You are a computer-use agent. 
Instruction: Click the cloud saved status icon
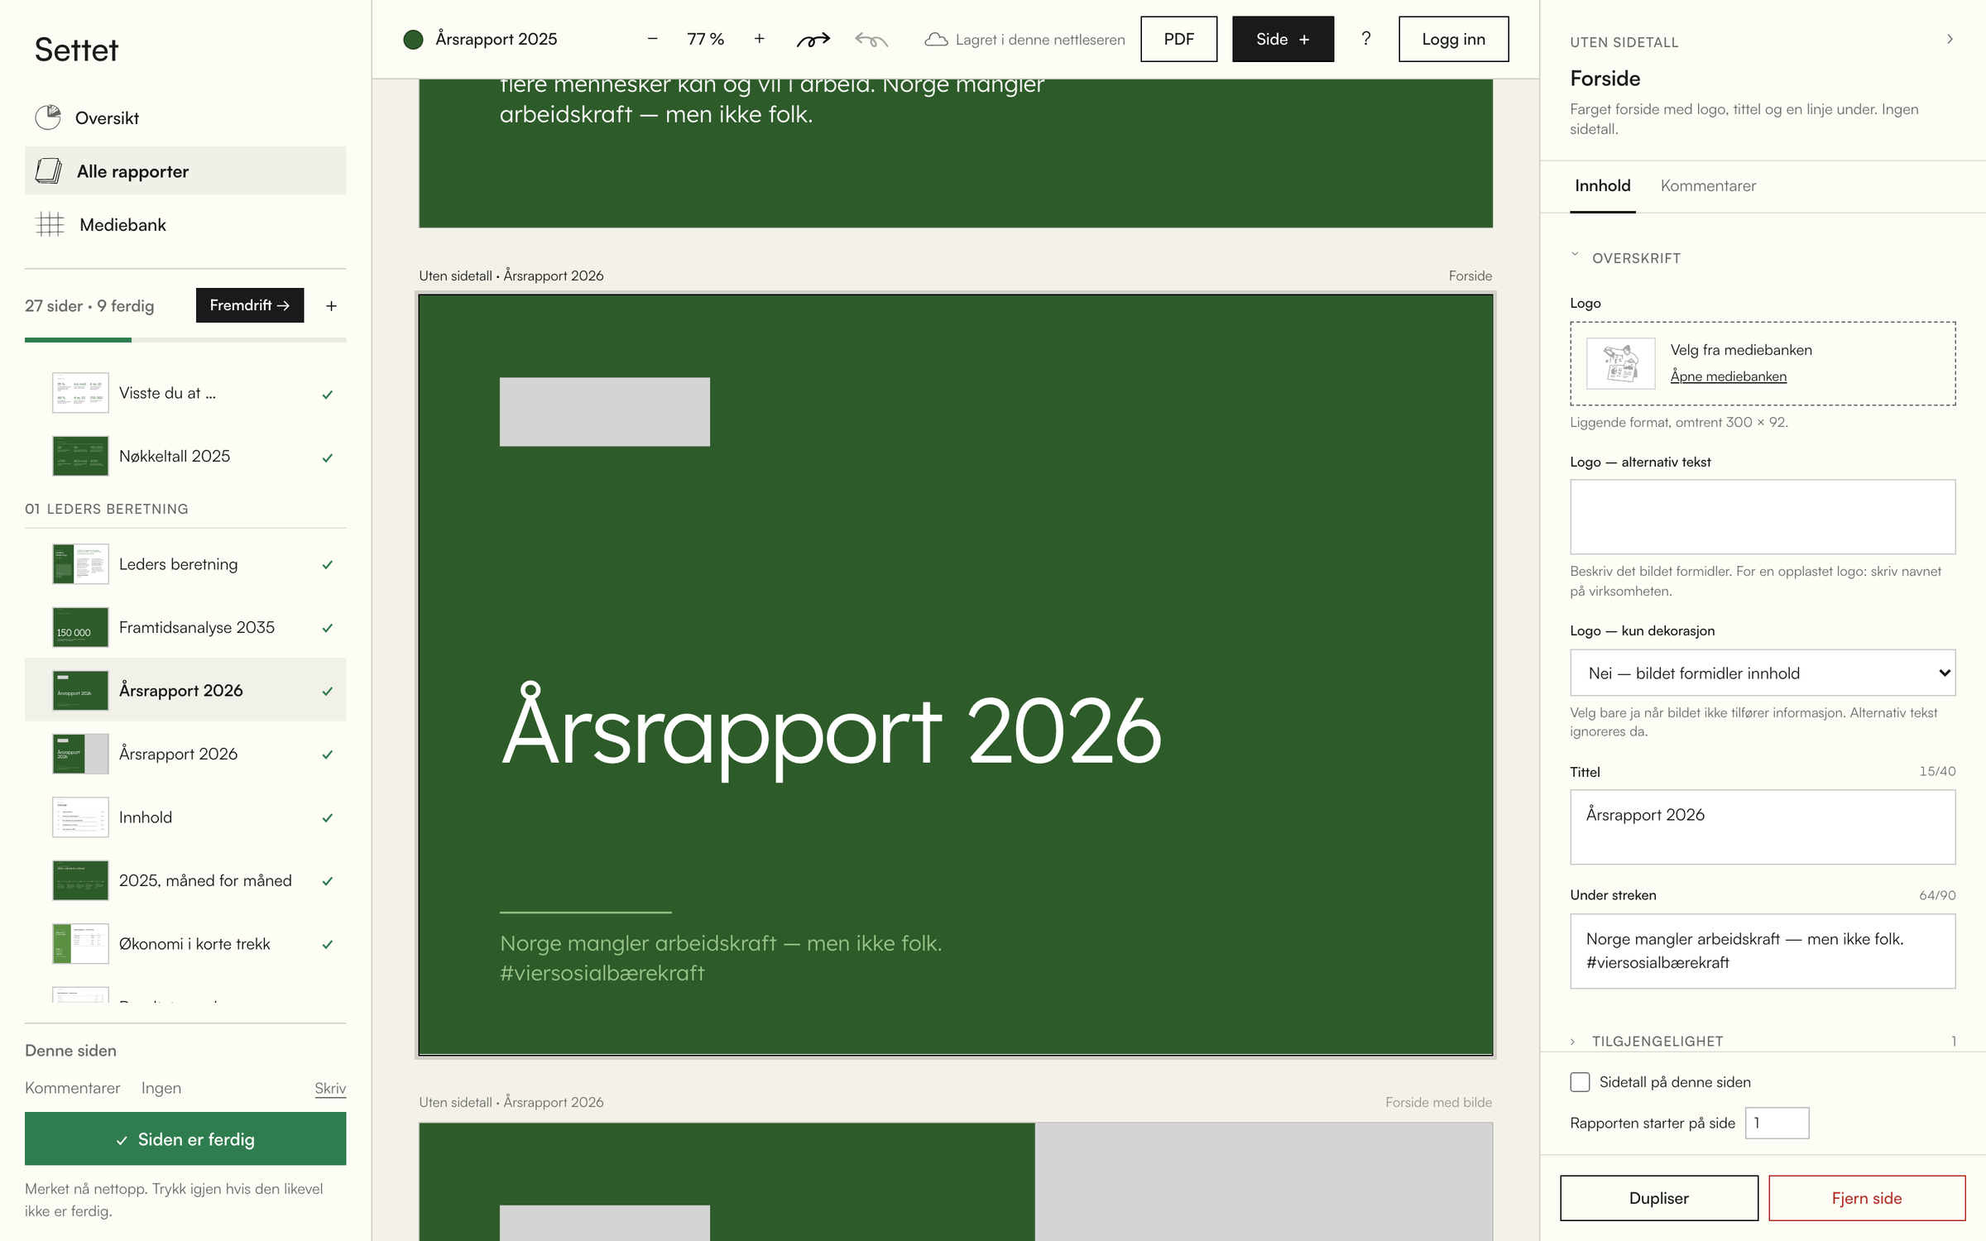click(936, 40)
